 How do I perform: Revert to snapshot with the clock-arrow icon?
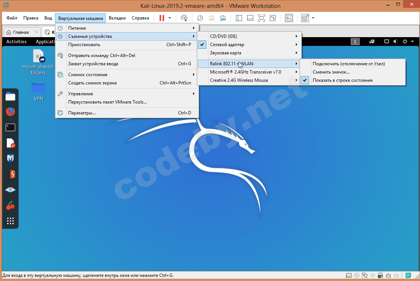click(x=212, y=18)
